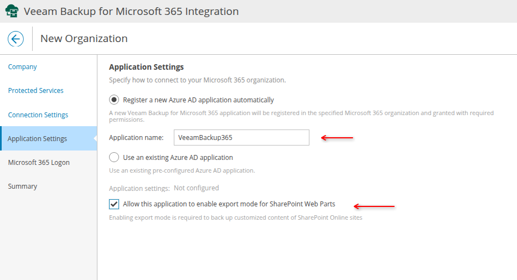517x280 pixels.
Task: Click the grayed-out Not configured status text
Action: (x=197, y=188)
